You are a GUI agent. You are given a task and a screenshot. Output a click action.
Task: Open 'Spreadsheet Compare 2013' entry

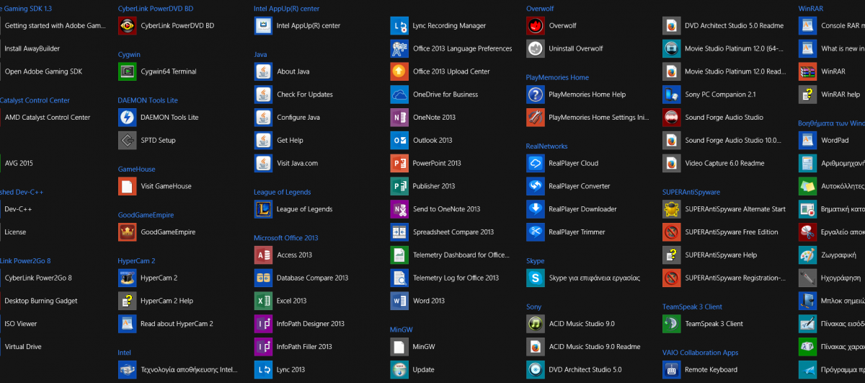click(443, 232)
